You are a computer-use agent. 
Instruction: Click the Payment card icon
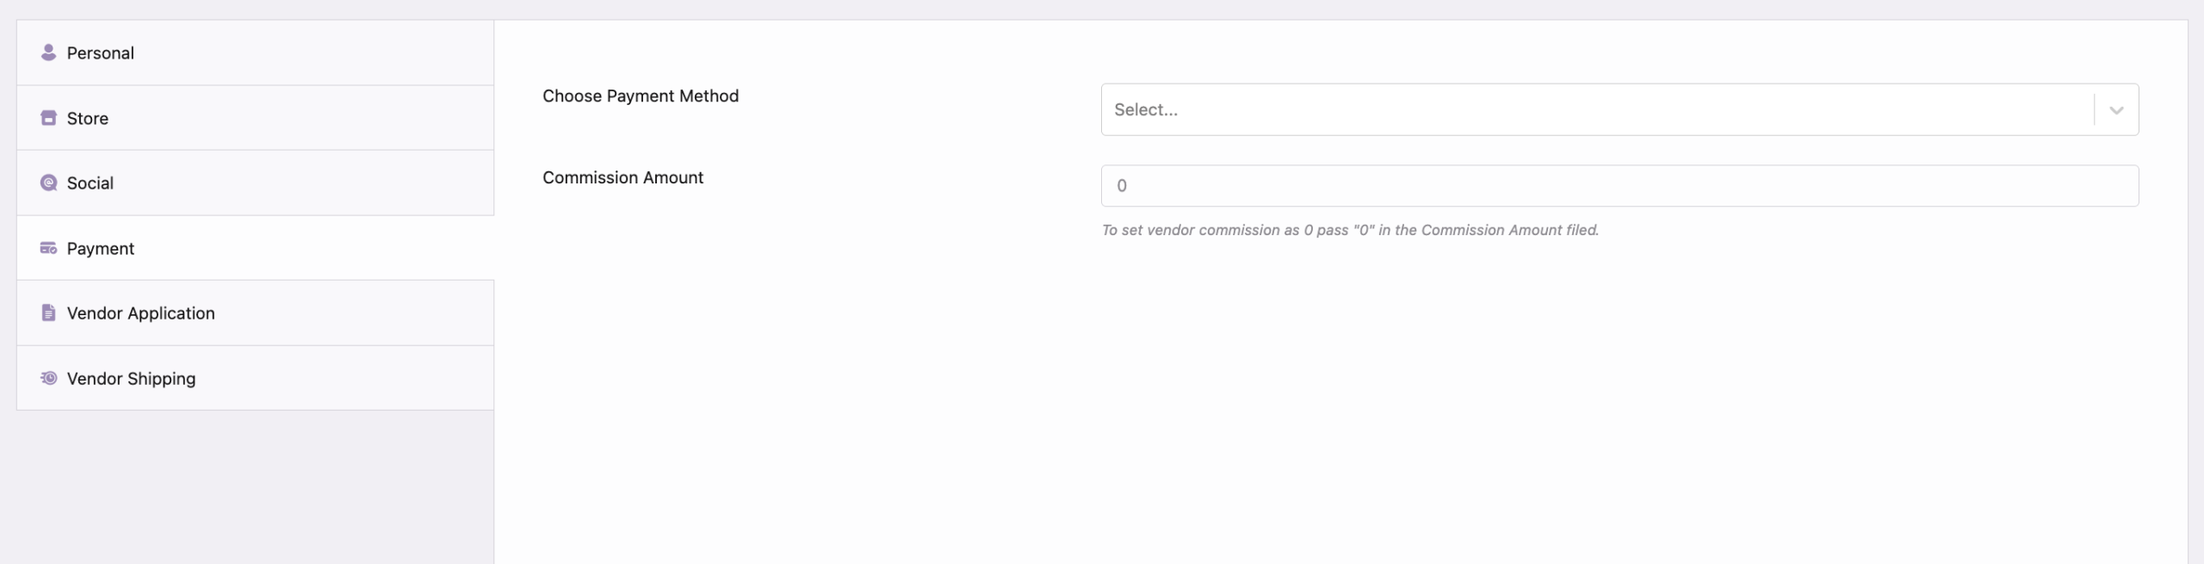pos(48,248)
